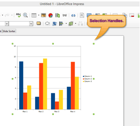Click the Arrange layers icon
The width and height of the screenshot is (140, 126).
[71, 24]
